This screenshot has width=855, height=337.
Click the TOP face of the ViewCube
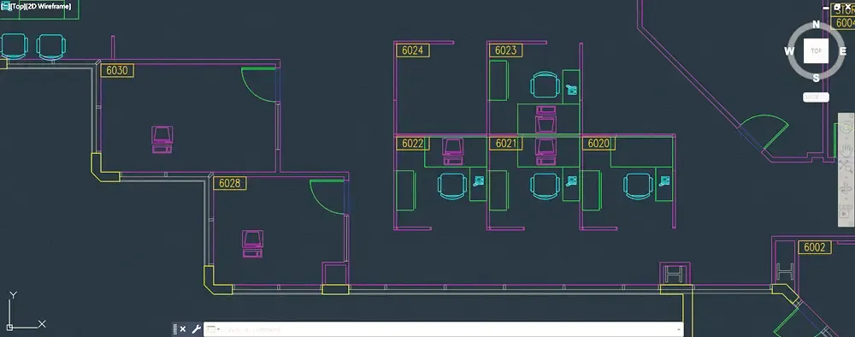(x=817, y=50)
